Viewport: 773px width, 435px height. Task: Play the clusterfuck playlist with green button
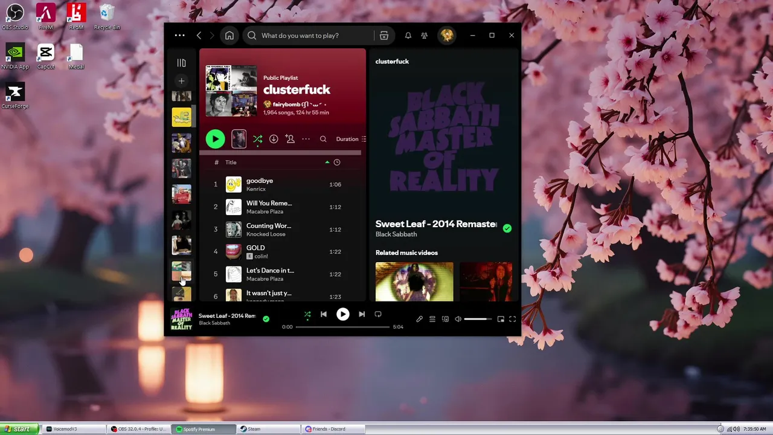coord(215,139)
